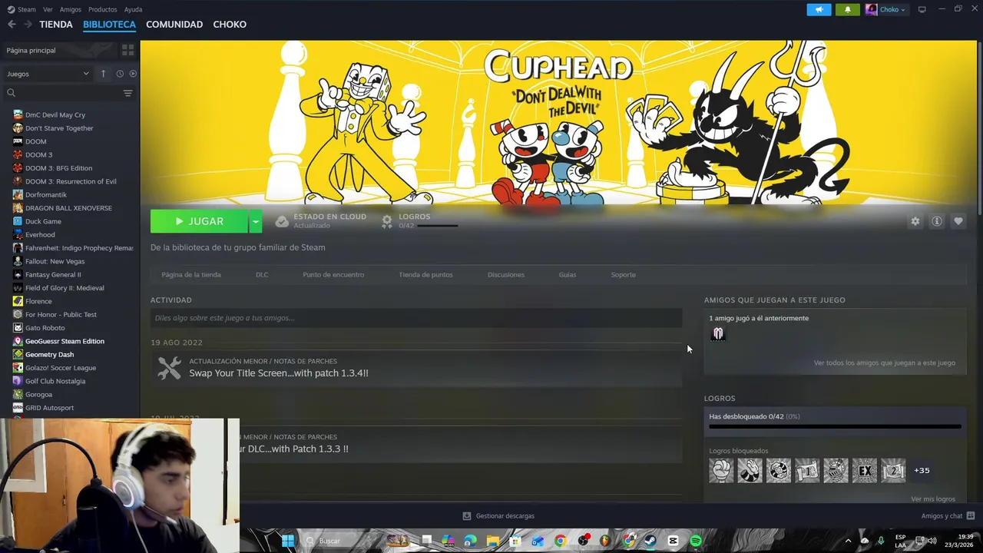
Task: Click the Estado en Cloud icon
Action: pos(282,221)
